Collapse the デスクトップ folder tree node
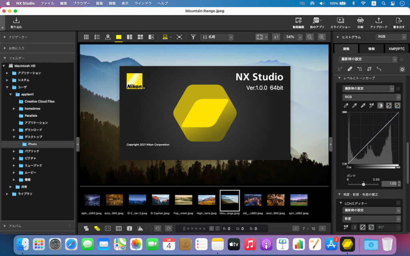The height and width of the screenshot is (256, 410). coord(14,137)
